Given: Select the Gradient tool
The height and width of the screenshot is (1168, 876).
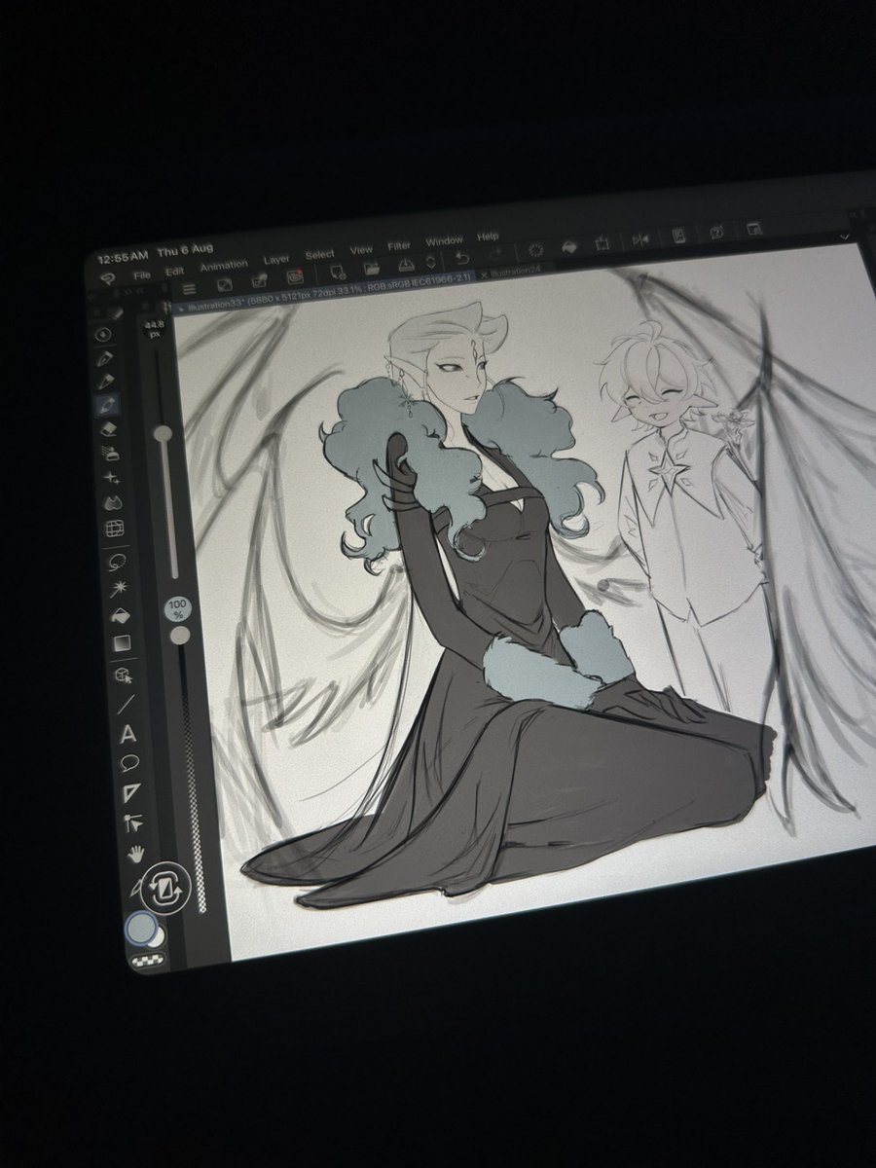Looking at the screenshot, I should [122, 642].
